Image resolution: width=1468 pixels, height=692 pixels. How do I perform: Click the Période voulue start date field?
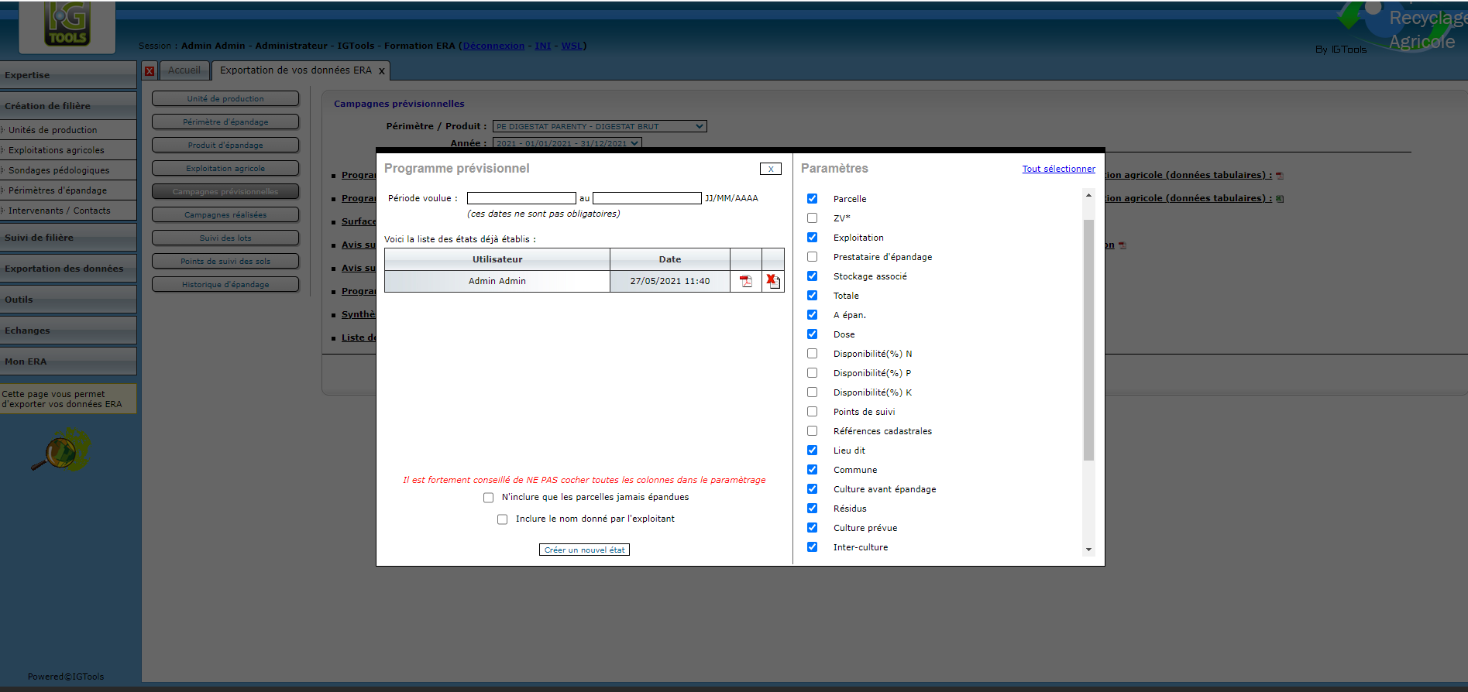pos(521,198)
